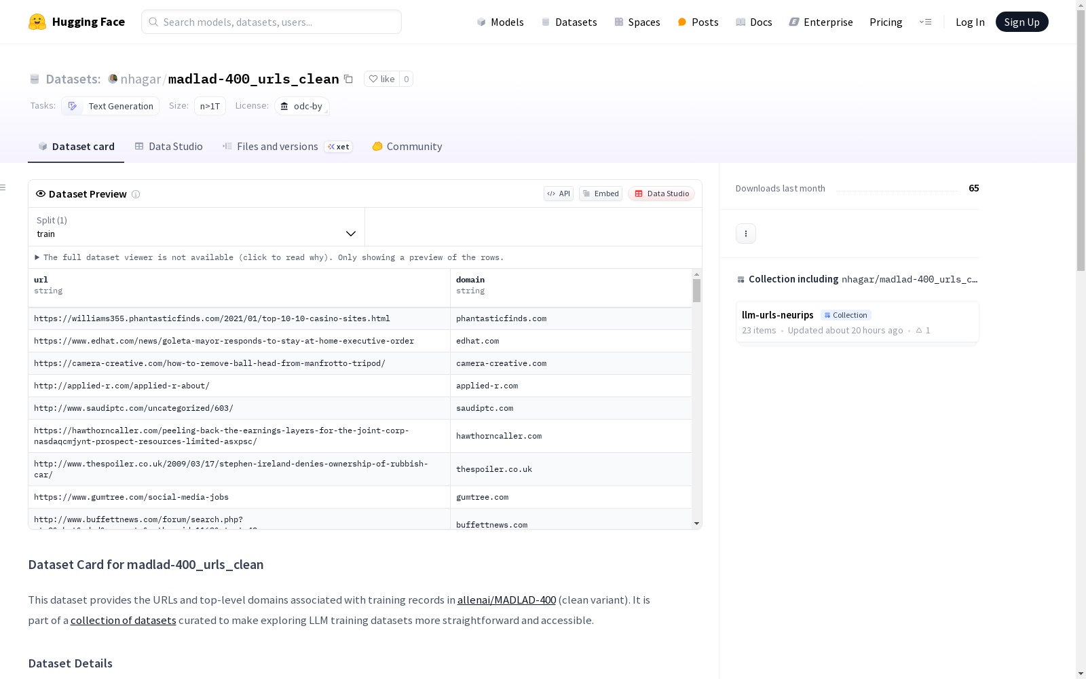Screen dimensions: 1086x679
Task: Follow the collection of datasets link
Action: click(x=124, y=620)
